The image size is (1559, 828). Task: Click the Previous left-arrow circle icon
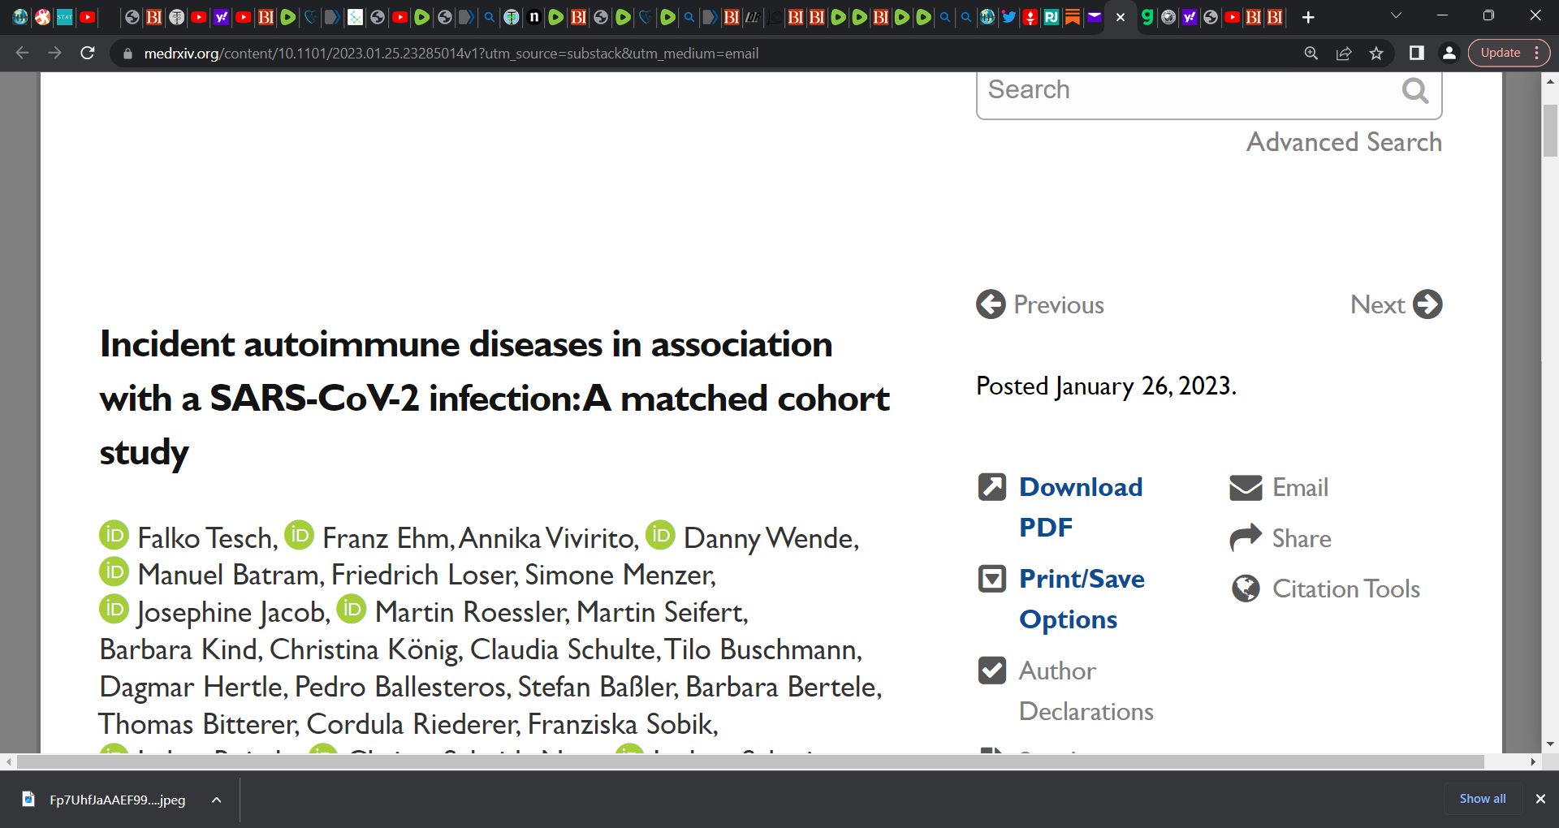click(991, 304)
